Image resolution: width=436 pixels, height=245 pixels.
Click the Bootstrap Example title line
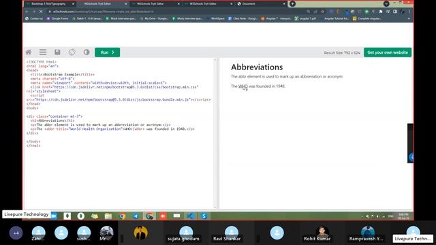62,74
